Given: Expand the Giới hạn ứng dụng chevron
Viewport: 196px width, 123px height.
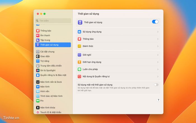Looking at the screenshot, I should pos(158,62).
